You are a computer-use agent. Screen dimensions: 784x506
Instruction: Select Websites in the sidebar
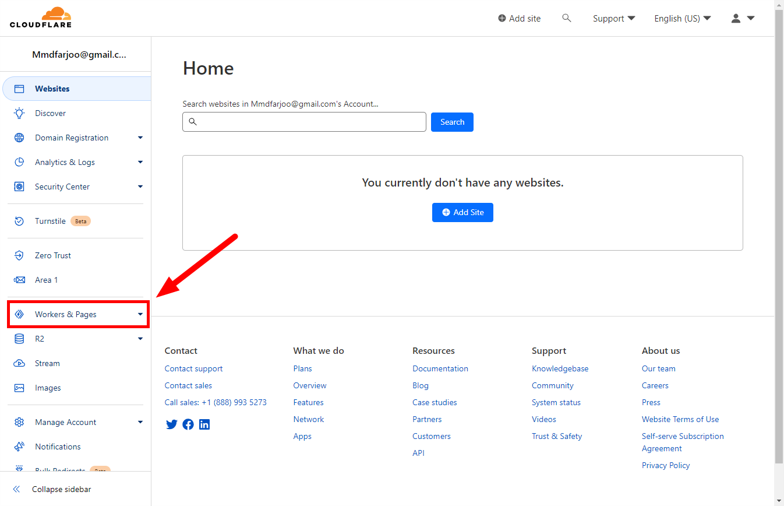pyautogui.click(x=77, y=89)
